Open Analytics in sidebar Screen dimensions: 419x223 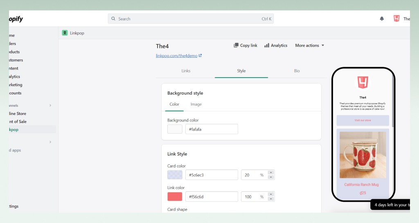point(14,77)
